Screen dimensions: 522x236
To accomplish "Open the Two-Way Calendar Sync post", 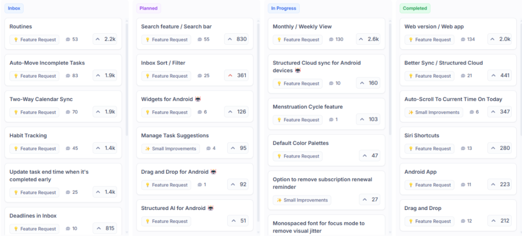I will click(41, 99).
